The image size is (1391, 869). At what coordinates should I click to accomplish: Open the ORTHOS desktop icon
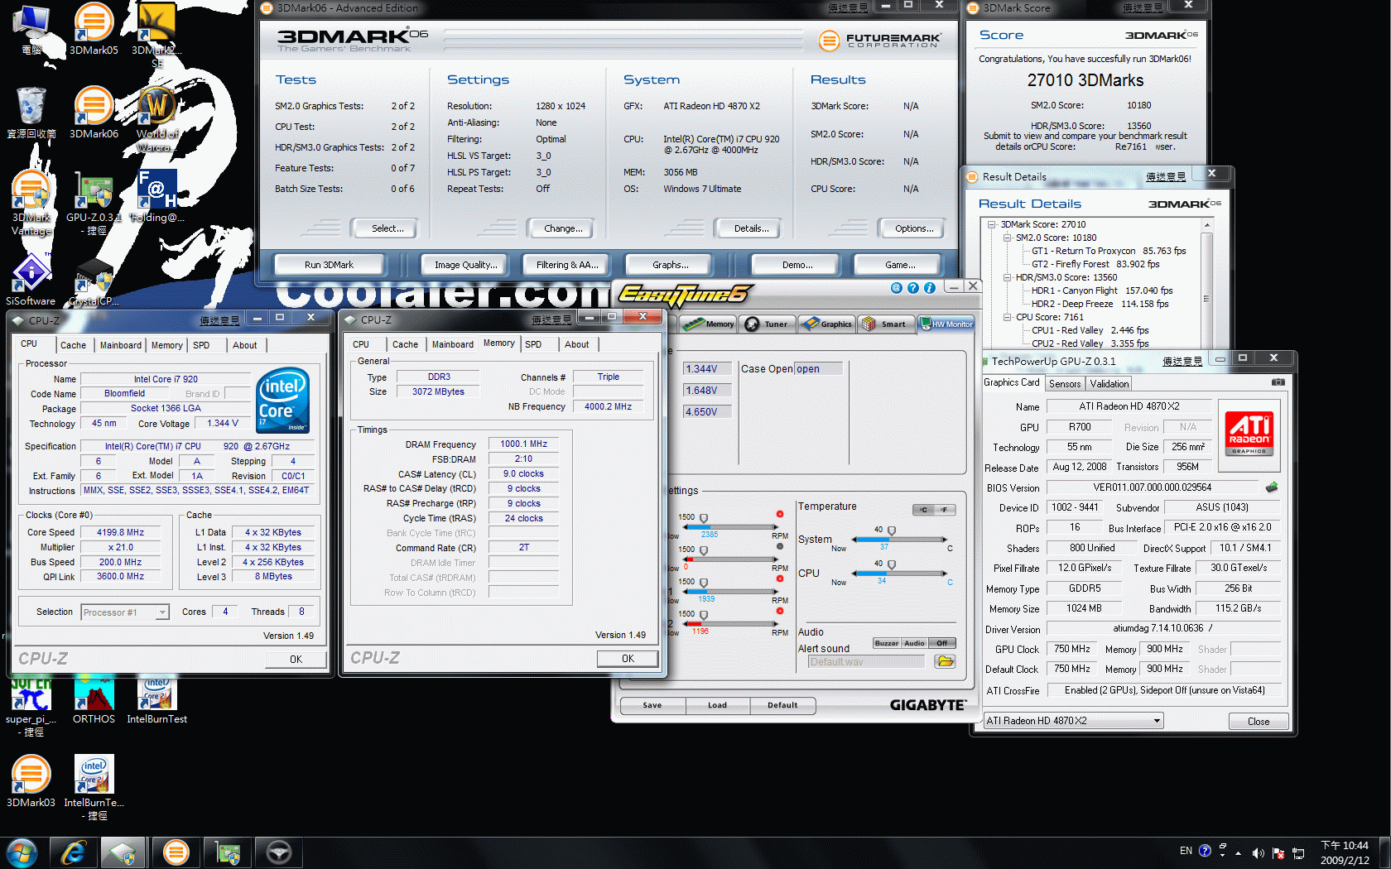click(94, 700)
